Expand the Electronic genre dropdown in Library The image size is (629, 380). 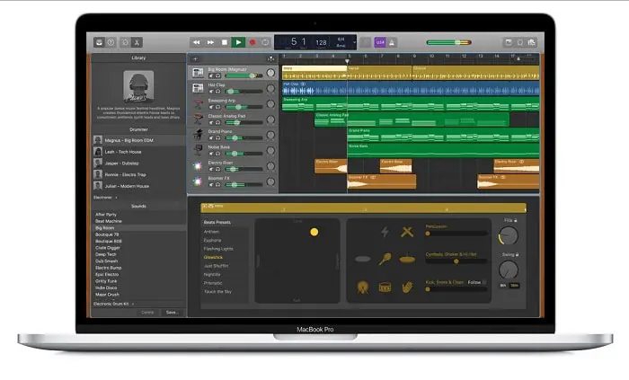[105, 198]
